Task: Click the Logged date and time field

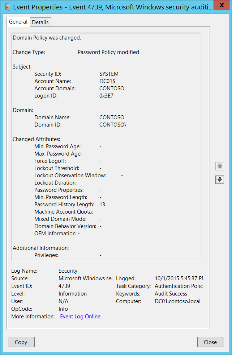Action: (179, 278)
